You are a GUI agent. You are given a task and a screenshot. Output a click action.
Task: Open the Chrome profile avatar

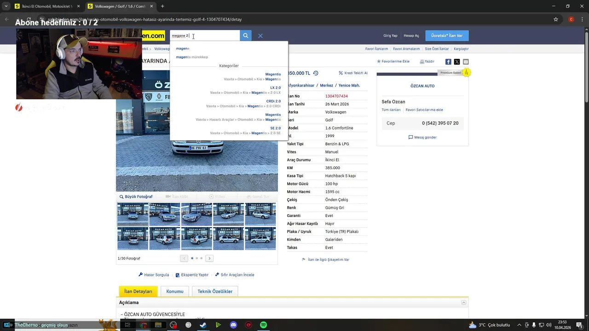tap(571, 19)
